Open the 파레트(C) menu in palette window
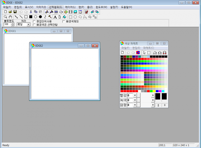Viewport: 201px width, 148px height. point(149,48)
